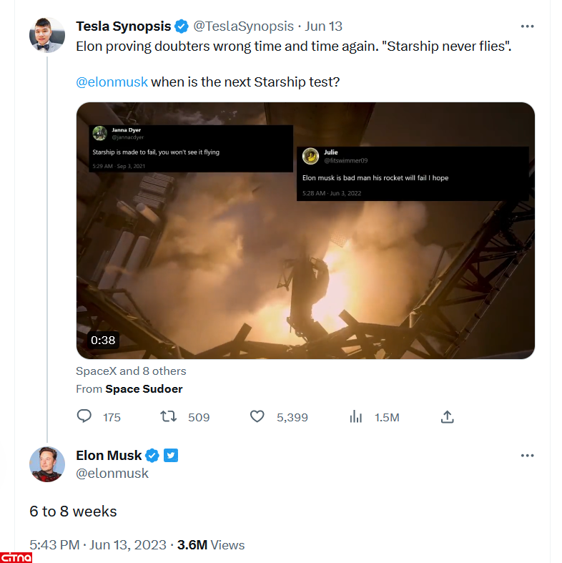Open more options on Elon Musk reply
The image size is (562, 563).
(528, 456)
